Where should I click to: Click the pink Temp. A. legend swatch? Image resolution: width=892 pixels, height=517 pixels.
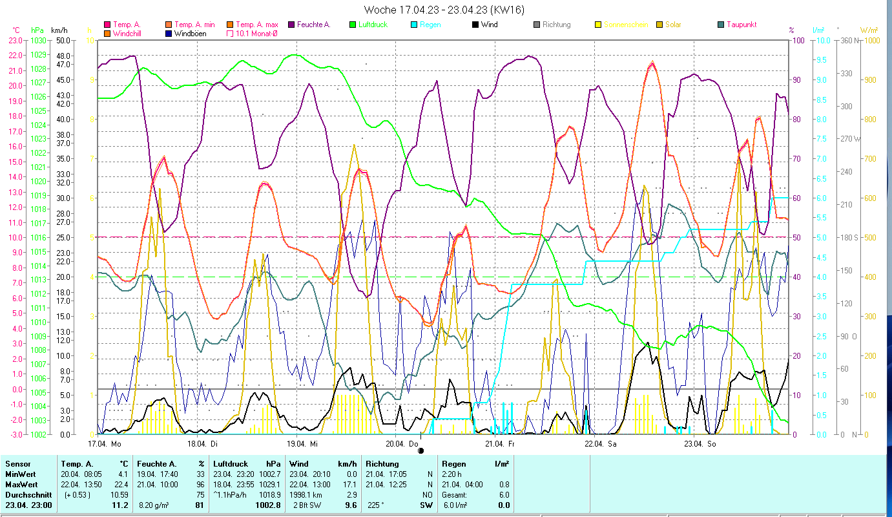pos(107,25)
